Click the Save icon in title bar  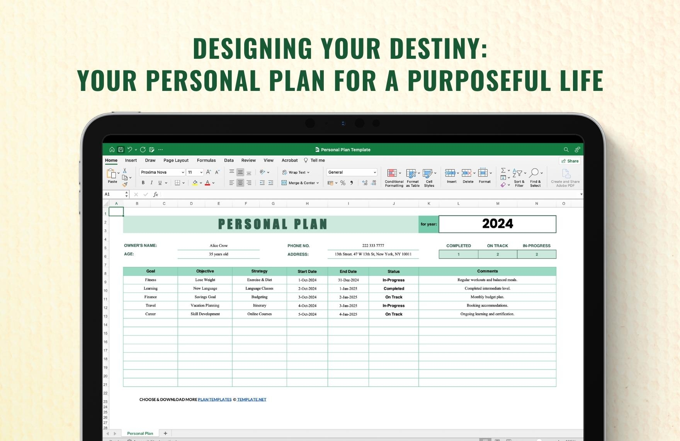tap(121, 150)
